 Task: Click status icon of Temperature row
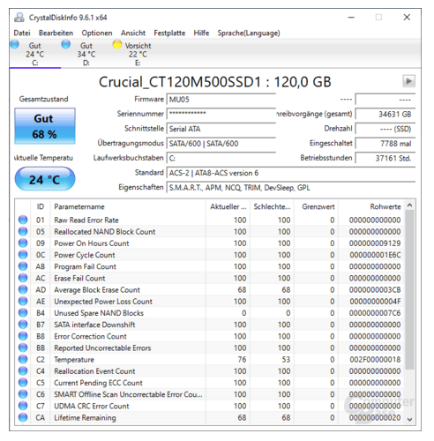click(x=23, y=360)
